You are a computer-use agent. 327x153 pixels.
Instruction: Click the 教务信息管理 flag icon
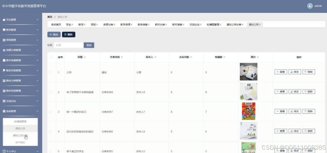pos(4,70)
